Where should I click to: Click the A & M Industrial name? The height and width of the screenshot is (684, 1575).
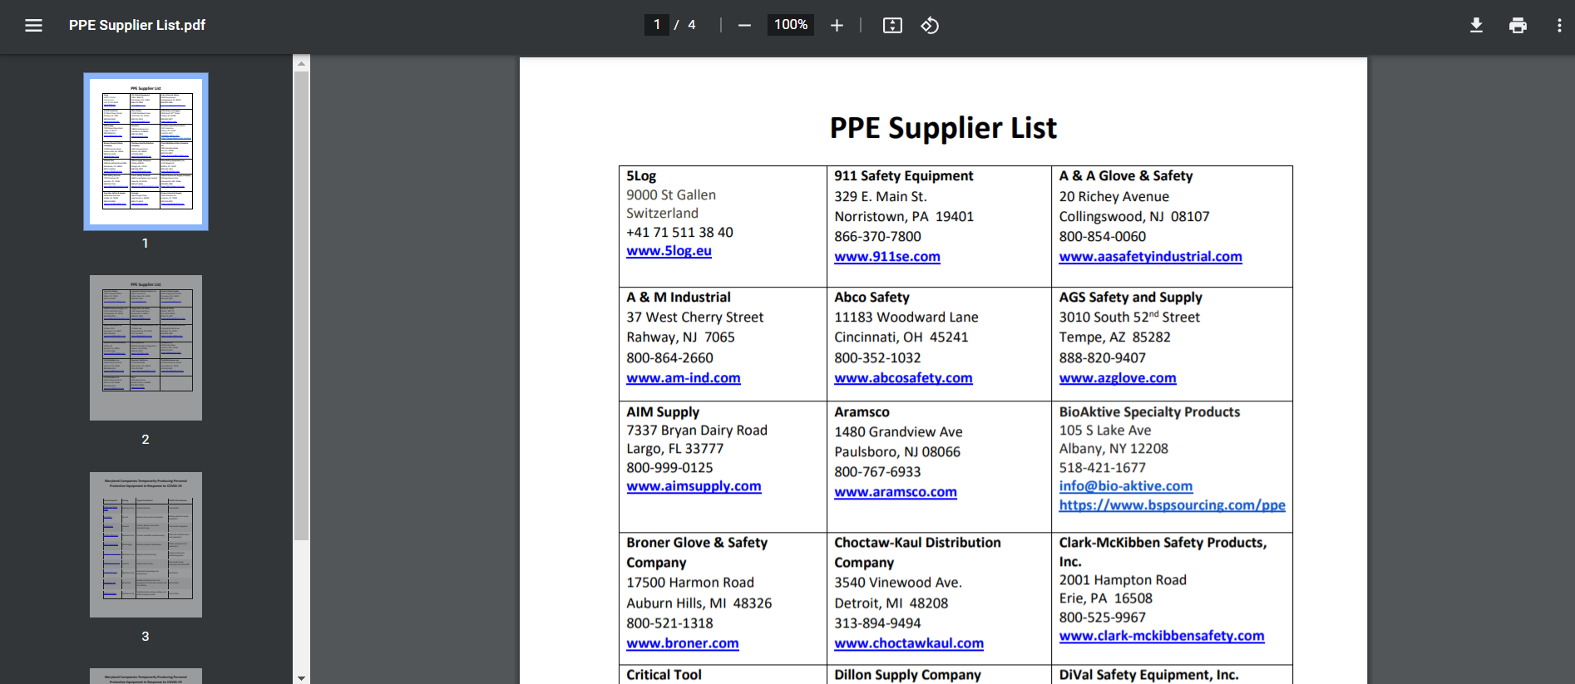[x=679, y=298]
